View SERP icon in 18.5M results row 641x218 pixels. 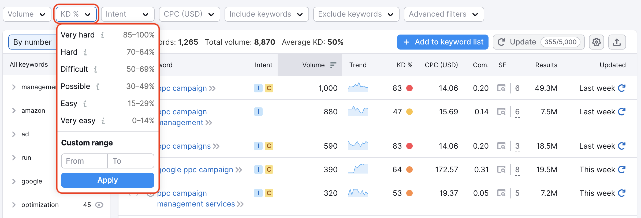tap(501, 146)
